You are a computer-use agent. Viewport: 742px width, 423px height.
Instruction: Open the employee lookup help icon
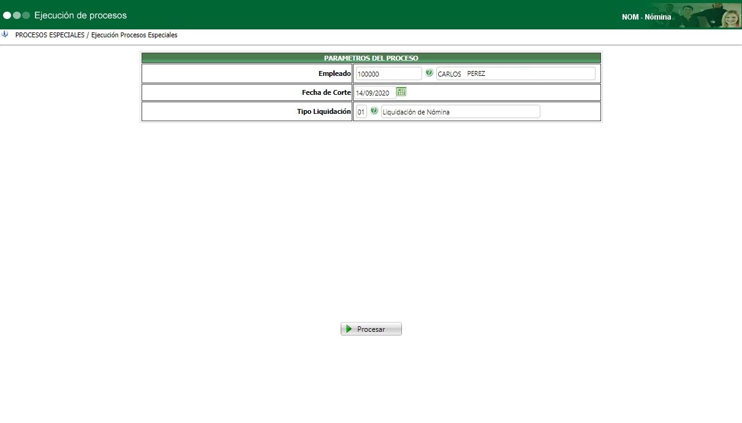click(429, 73)
